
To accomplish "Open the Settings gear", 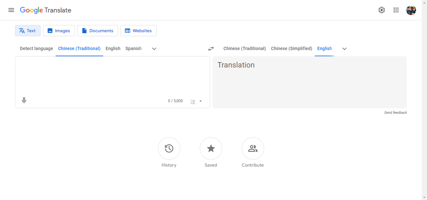I will pyautogui.click(x=382, y=10).
